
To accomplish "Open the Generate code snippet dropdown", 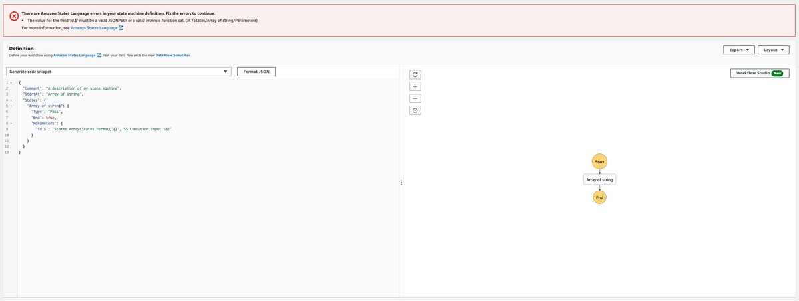I will tap(119, 71).
